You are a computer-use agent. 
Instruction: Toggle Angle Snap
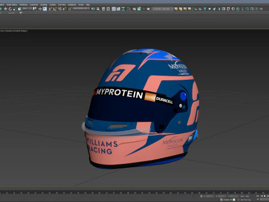(55, 9)
